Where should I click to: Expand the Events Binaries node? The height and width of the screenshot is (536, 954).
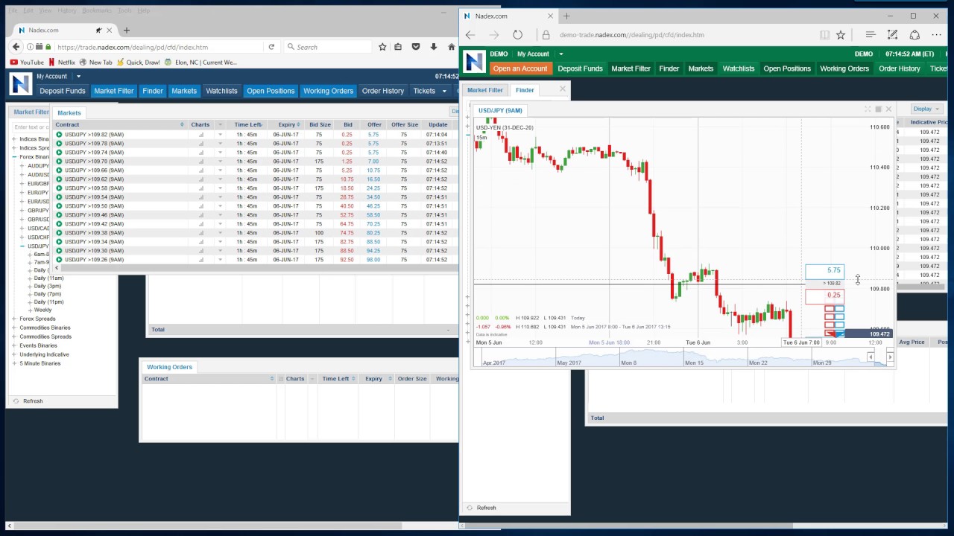coord(14,345)
